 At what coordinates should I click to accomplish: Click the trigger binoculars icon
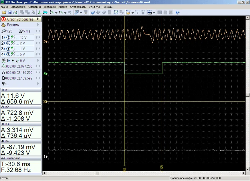(x=4, y=61)
